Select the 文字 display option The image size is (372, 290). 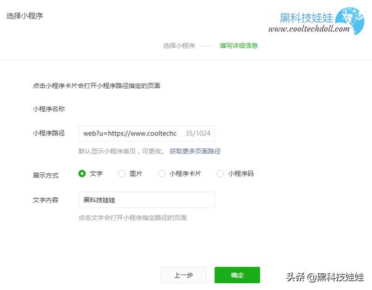82,173
